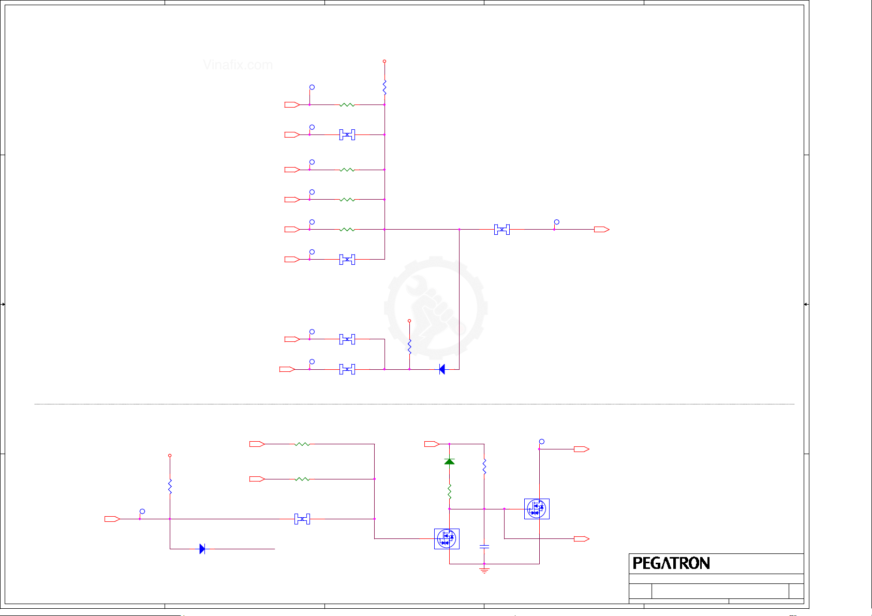This screenshot has width=872, height=616.
Task: Select the upper output port at the lower right
Action: point(582,449)
